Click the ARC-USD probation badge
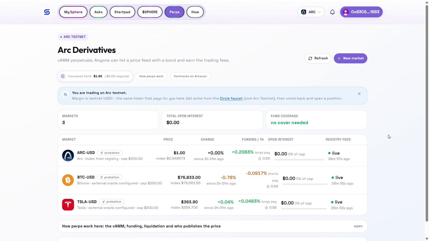429x241 pixels. click(110, 152)
